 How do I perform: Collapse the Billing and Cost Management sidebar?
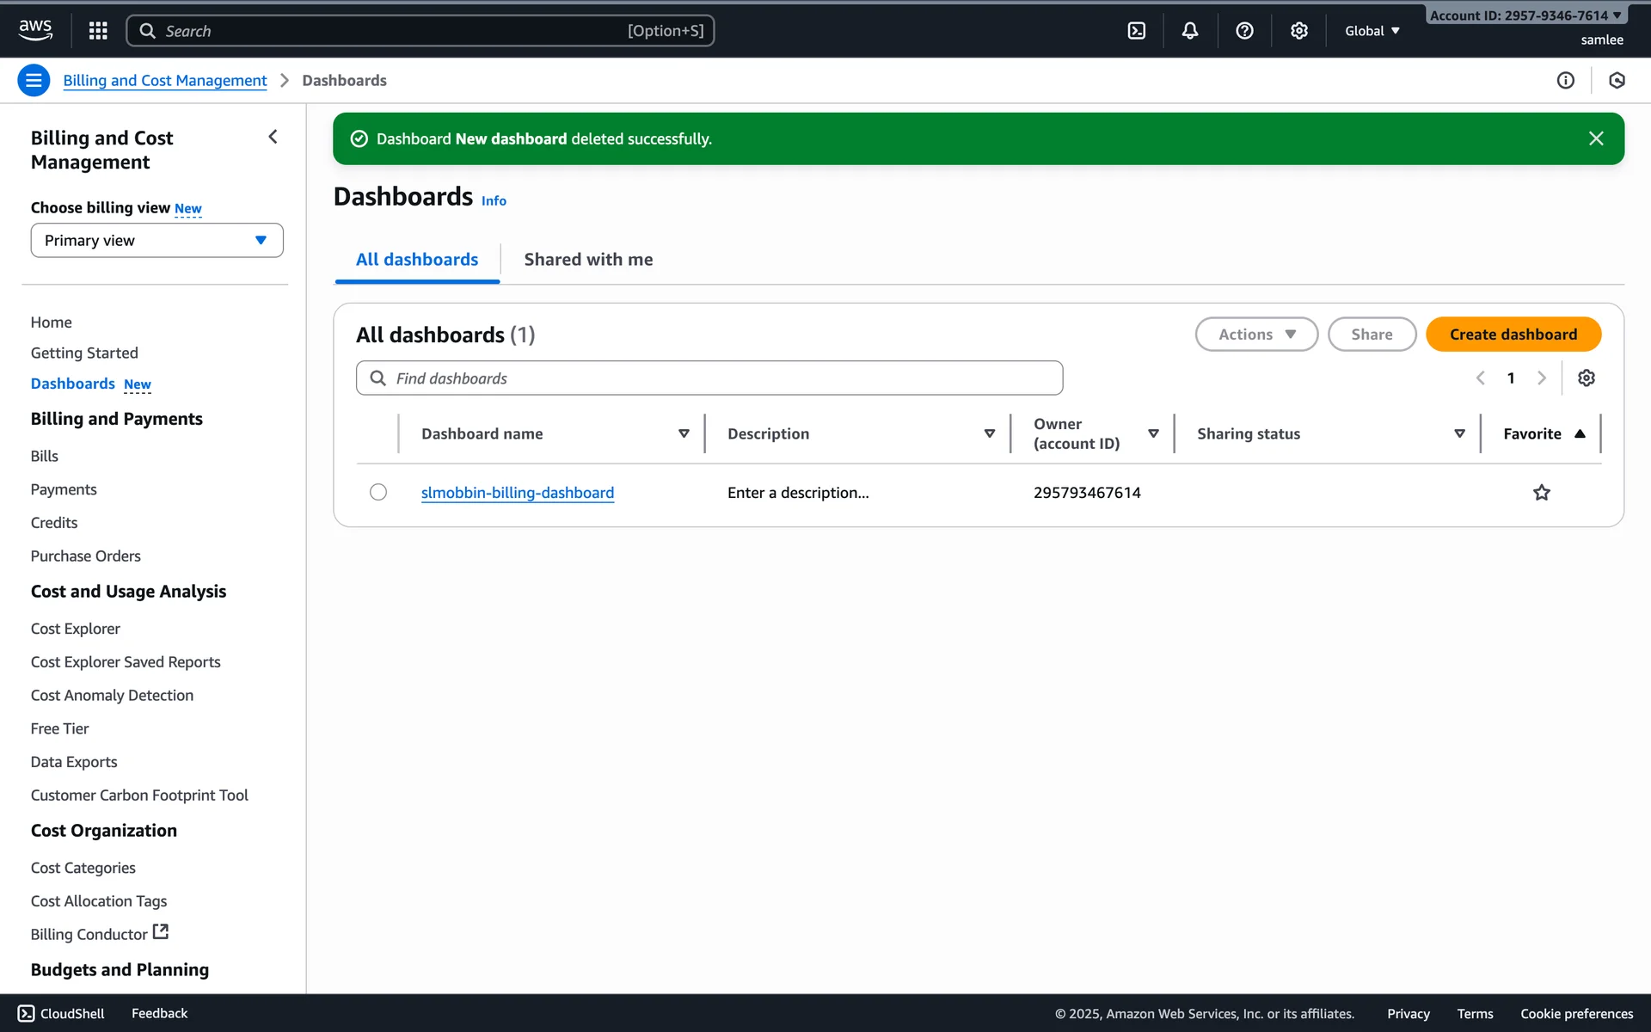pos(273,137)
